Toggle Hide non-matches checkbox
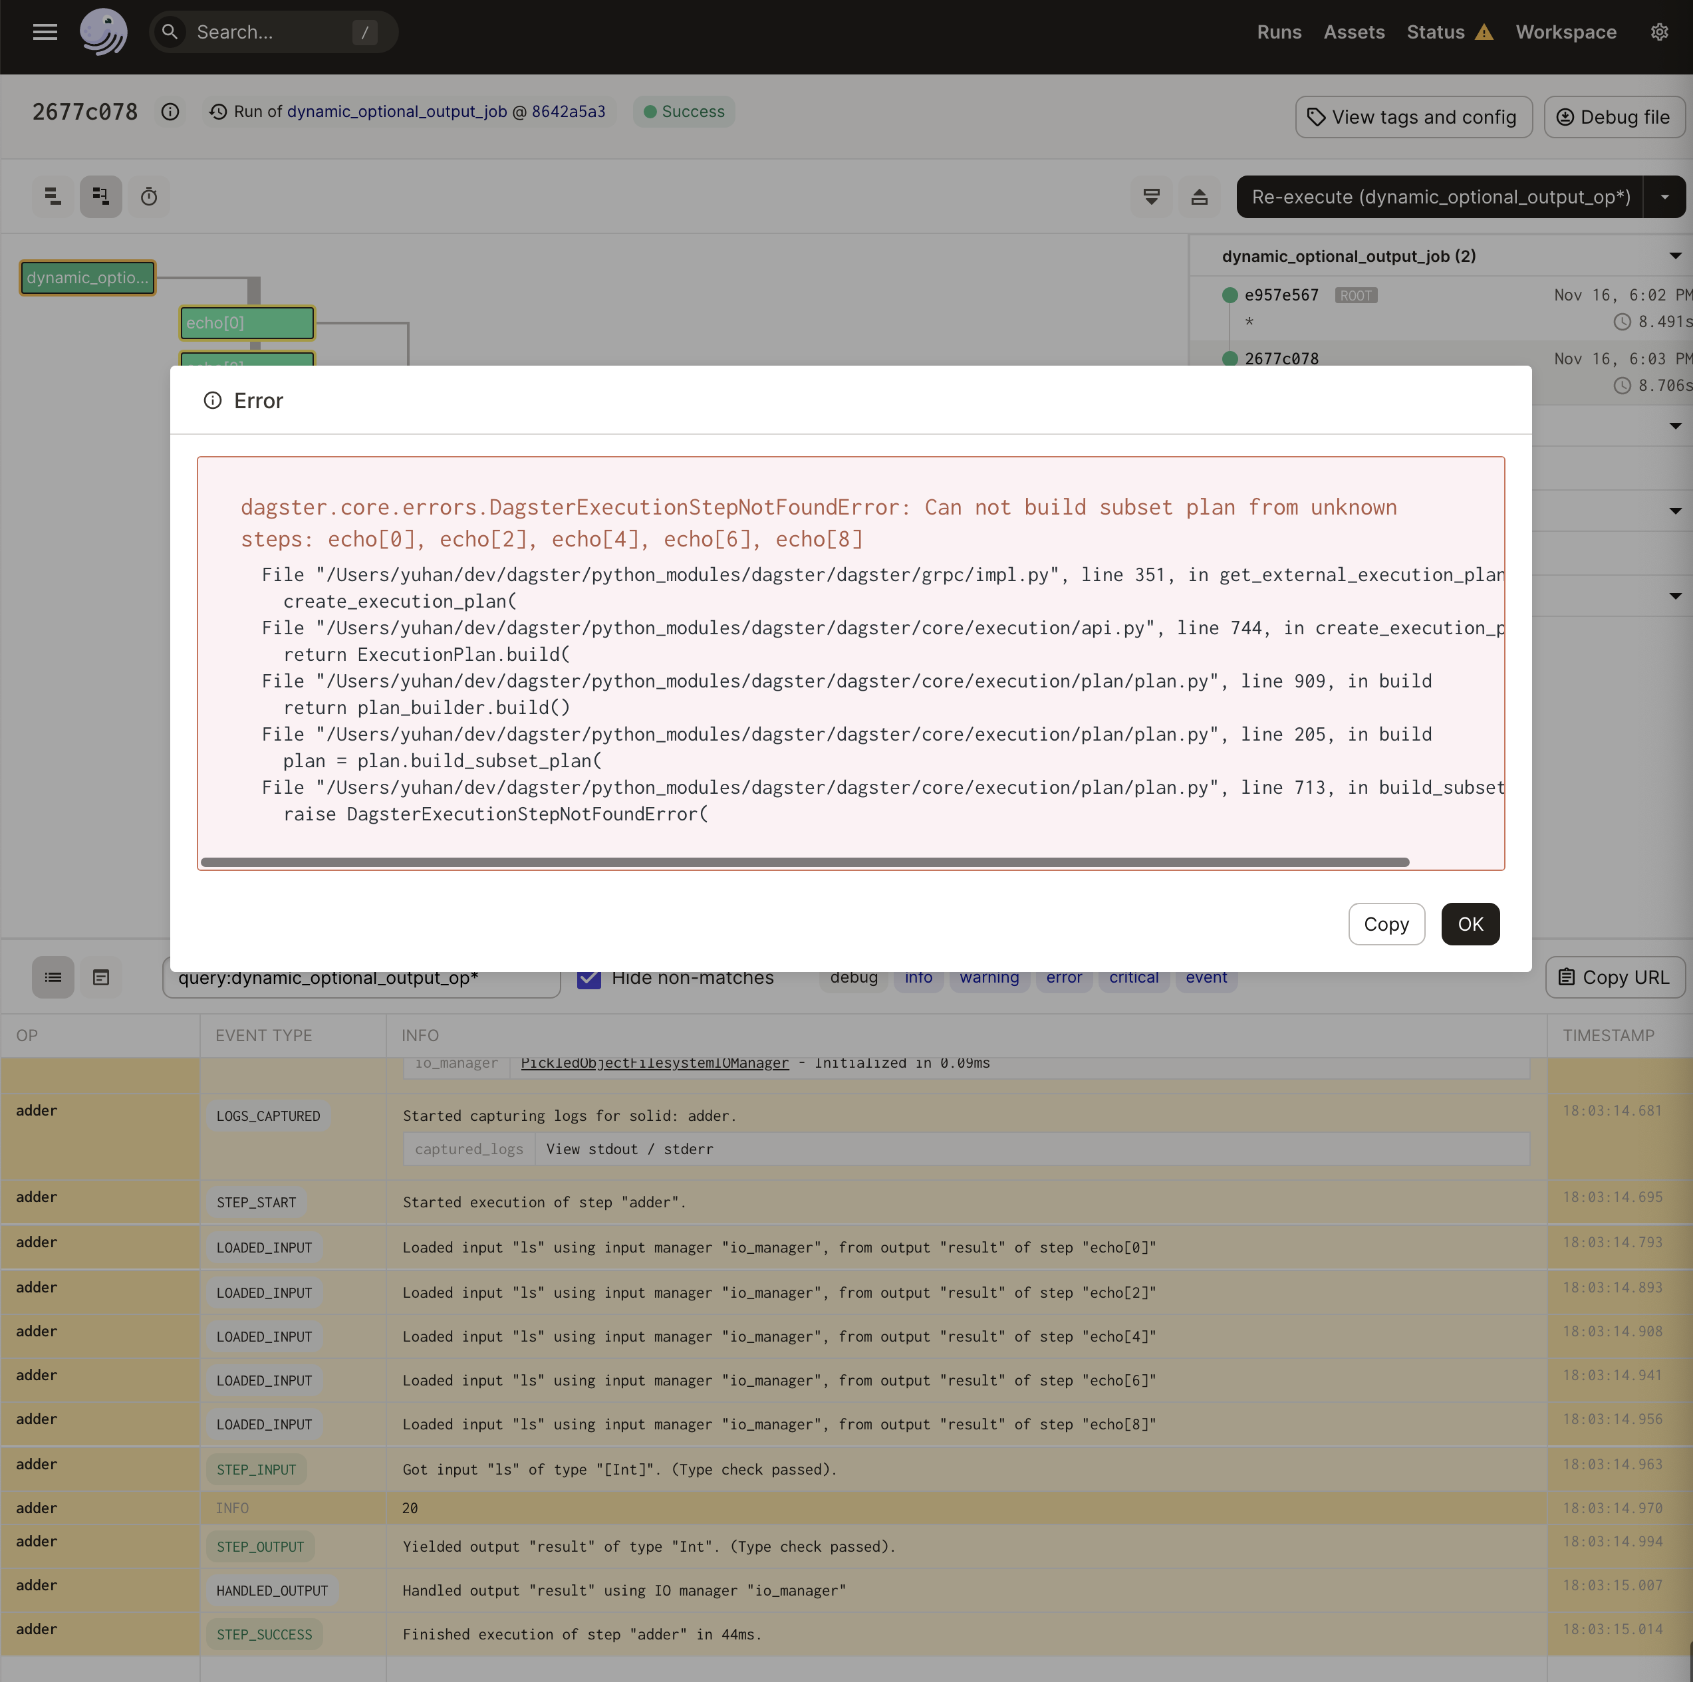1693x1682 pixels. tap(589, 978)
